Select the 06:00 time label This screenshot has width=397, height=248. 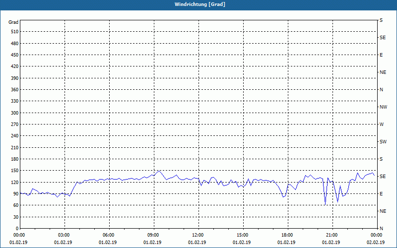109,235
